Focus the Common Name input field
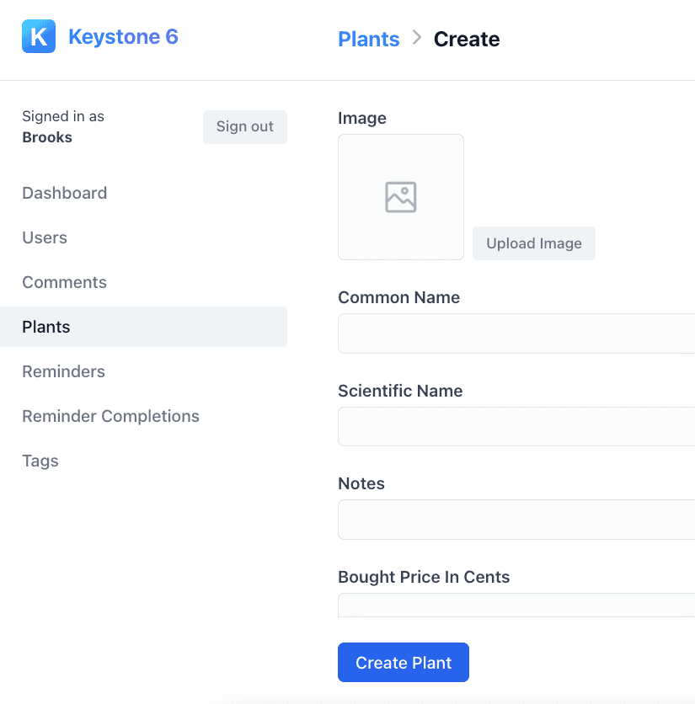Viewport: 695px width, 704px height. (x=516, y=333)
